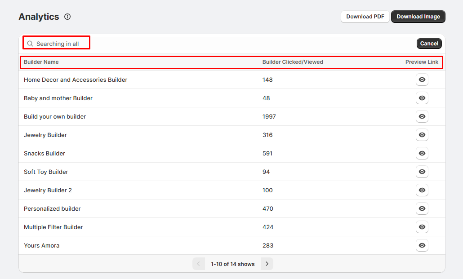View the Jewelry Builder 2 preview

(422, 190)
